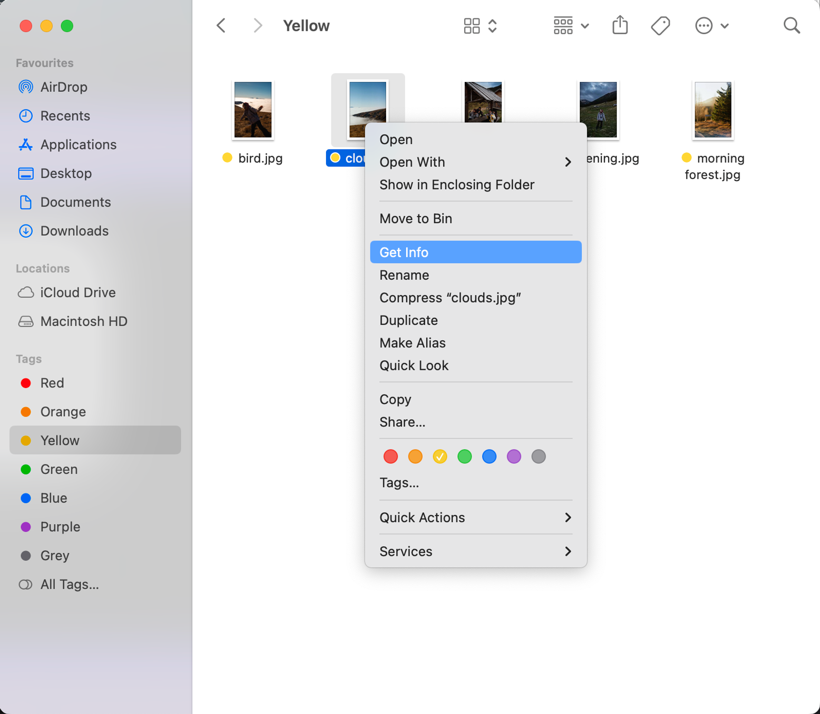
Task: Add the blue tag to clouds.jpg
Action: click(489, 456)
